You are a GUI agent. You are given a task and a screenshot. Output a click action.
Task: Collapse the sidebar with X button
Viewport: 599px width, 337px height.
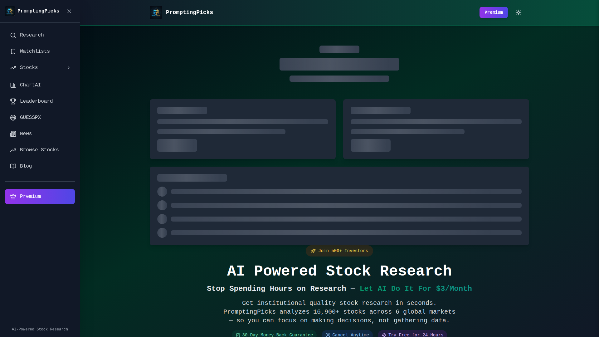pyautogui.click(x=69, y=11)
